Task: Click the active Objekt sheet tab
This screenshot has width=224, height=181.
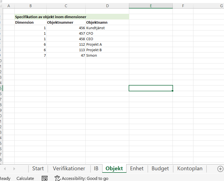Action: [x=114, y=168]
